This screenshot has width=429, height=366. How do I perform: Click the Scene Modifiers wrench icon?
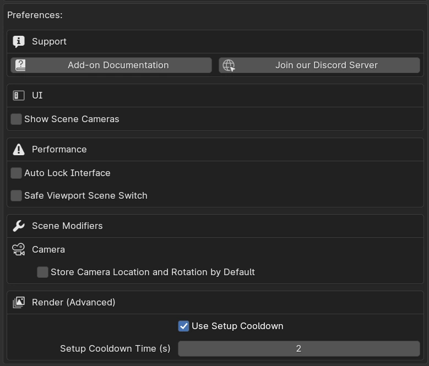[x=19, y=226]
